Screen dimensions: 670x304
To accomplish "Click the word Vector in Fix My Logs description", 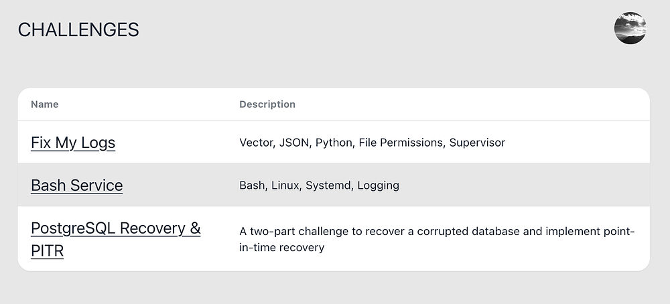I will click(x=255, y=143).
